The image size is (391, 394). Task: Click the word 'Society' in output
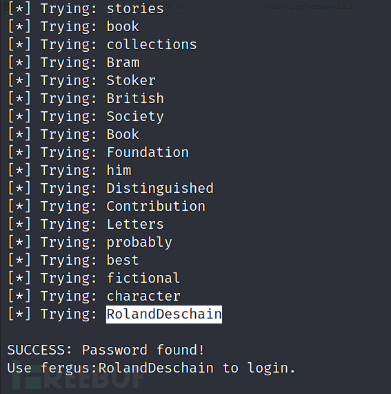135,117
